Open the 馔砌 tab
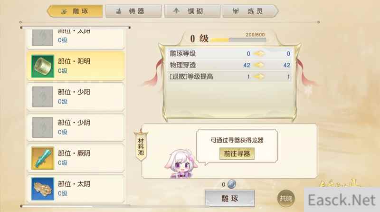The width and height of the screenshot is (380, 212). coord(192,11)
